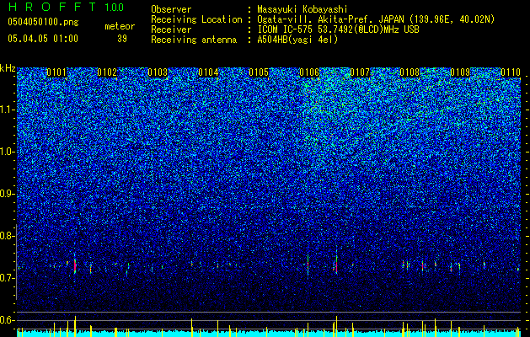Click the 0109 time marker

(x=460, y=72)
